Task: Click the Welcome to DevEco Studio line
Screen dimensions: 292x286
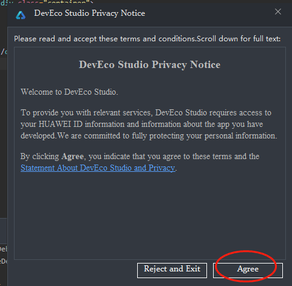Action: (69, 92)
